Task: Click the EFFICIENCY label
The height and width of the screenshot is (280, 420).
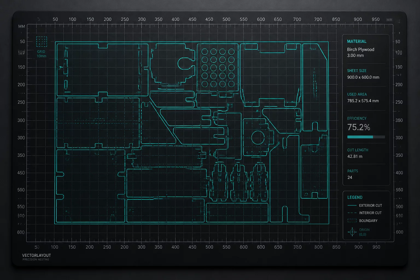Action: (357, 118)
